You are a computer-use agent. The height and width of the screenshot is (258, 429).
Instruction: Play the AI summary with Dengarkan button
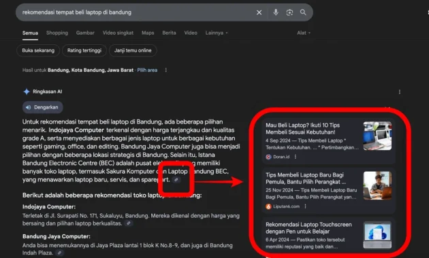tap(42, 107)
